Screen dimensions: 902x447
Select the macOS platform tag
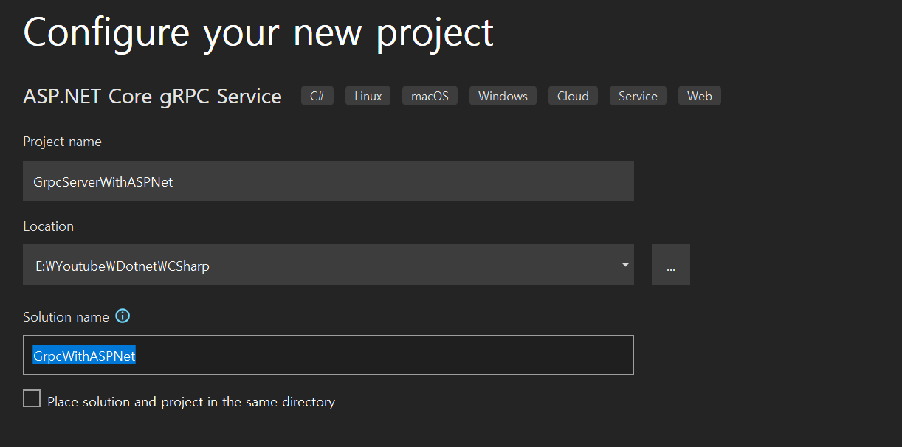430,96
